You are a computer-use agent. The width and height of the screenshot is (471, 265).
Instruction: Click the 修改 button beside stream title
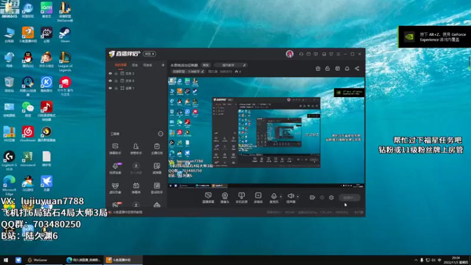pyautogui.click(x=205, y=65)
